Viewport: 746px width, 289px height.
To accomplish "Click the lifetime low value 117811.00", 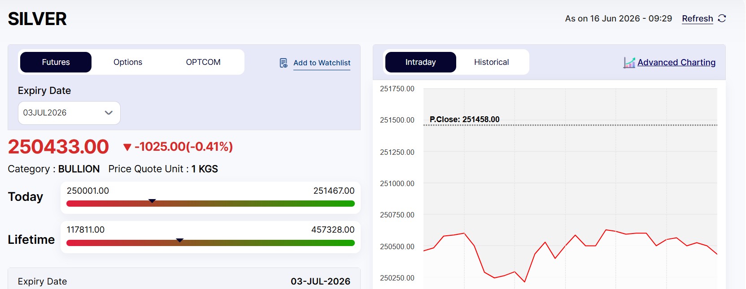I will click(x=86, y=229).
